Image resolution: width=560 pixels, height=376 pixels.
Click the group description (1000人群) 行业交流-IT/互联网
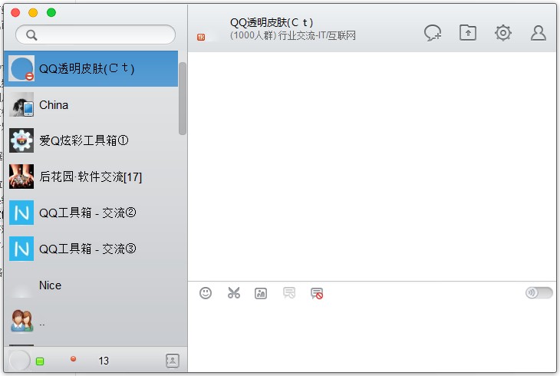coord(293,35)
